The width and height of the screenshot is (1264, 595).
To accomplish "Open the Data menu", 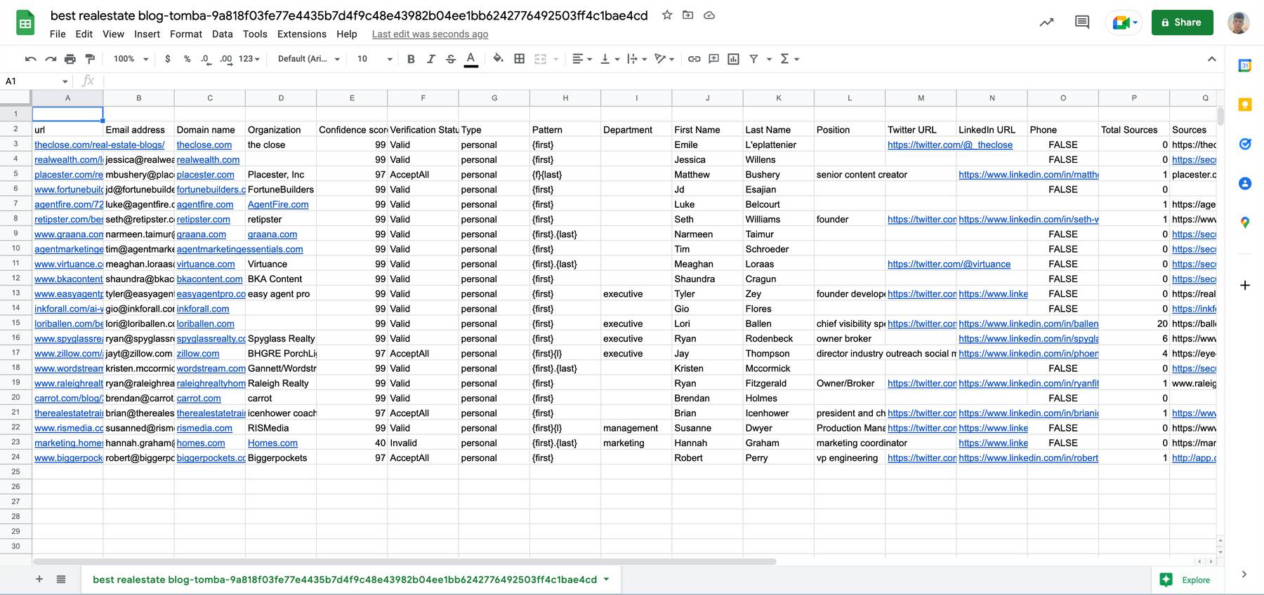I will 222,34.
